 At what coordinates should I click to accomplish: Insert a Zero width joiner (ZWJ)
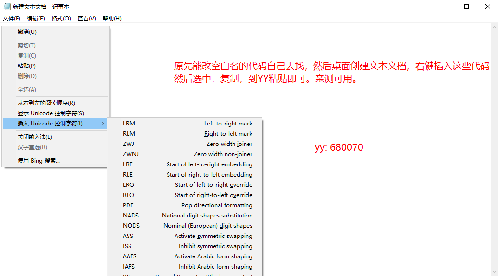click(186, 144)
